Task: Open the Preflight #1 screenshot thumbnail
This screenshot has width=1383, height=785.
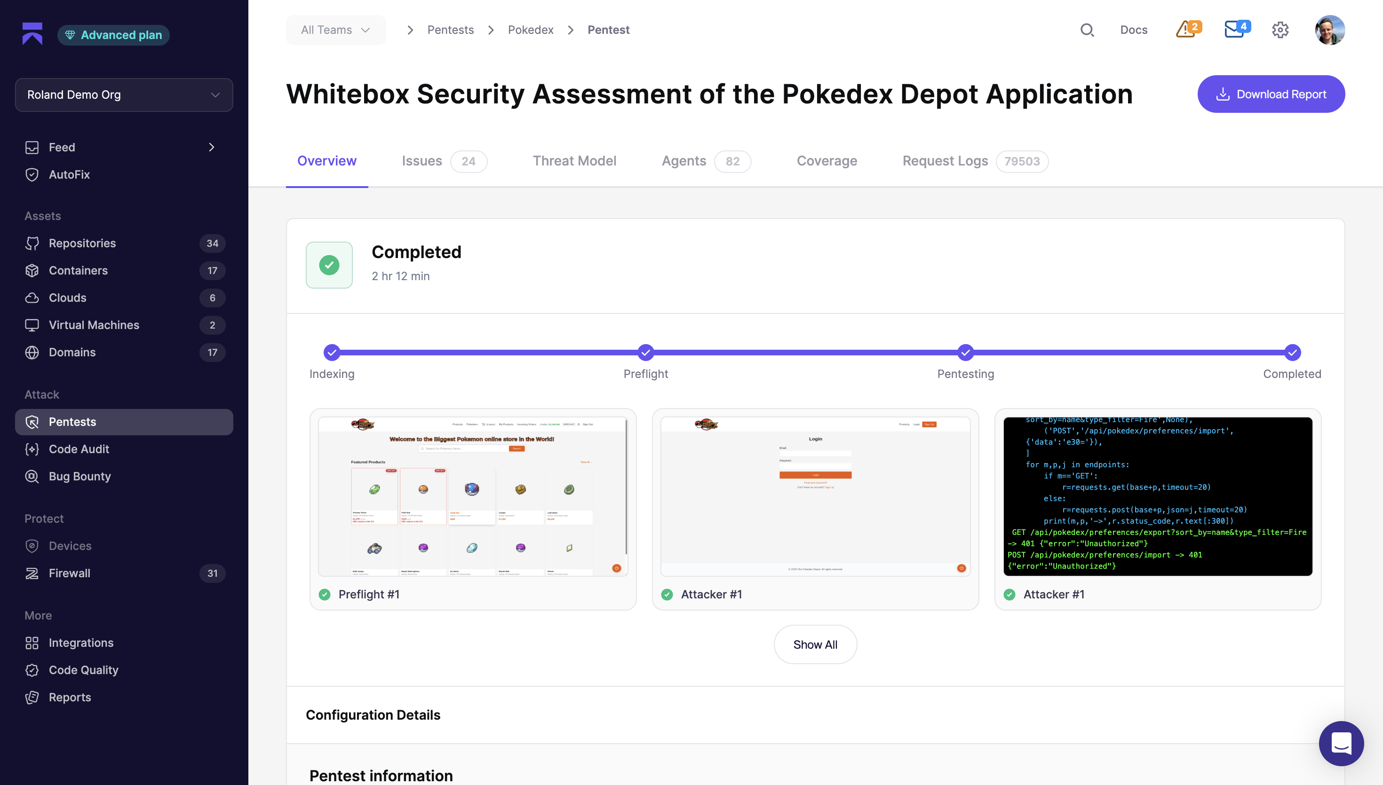Action: [x=473, y=496]
